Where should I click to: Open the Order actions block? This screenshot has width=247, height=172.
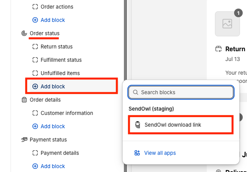pos(57,7)
